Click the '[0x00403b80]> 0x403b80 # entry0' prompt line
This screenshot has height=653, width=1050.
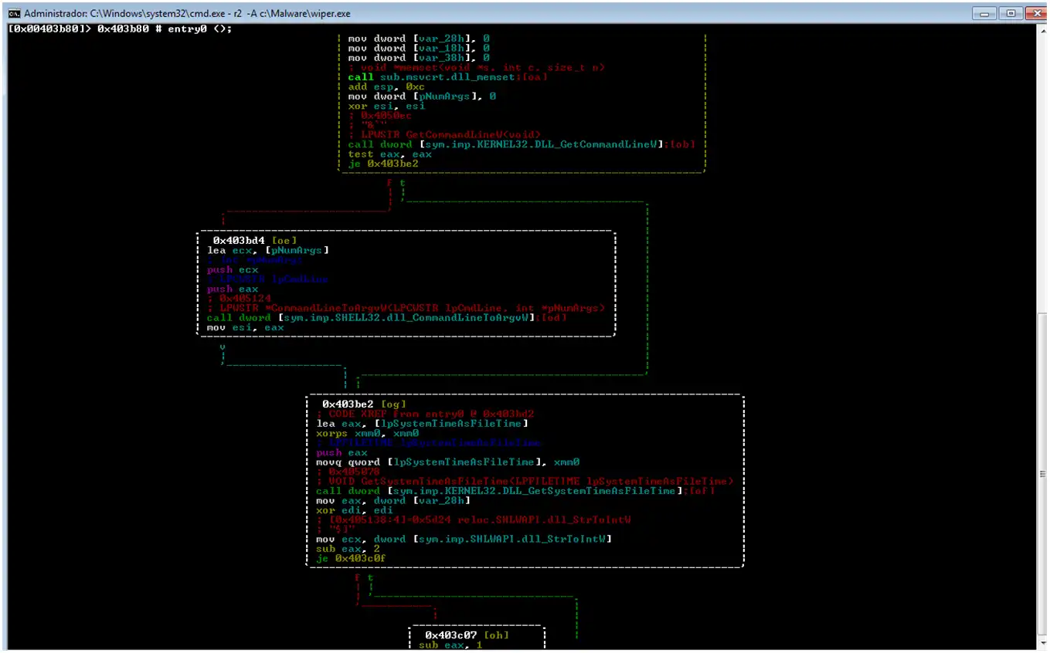(120, 29)
